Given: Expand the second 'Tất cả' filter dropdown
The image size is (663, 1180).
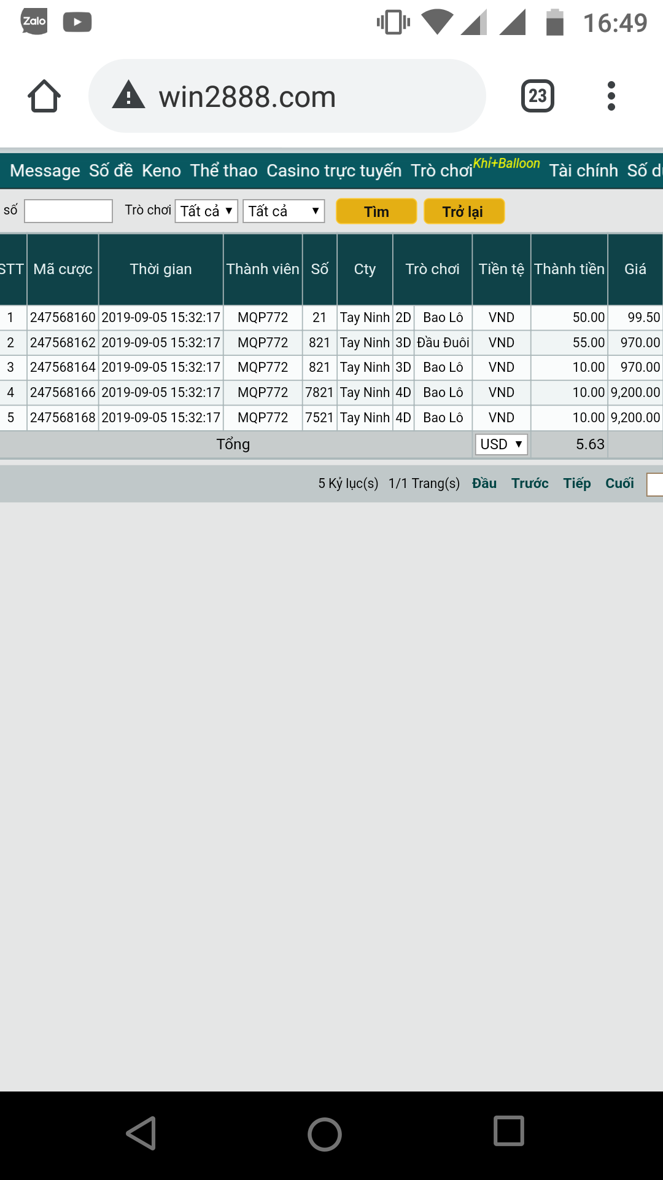Looking at the screenshot, I should click(284, 211).
